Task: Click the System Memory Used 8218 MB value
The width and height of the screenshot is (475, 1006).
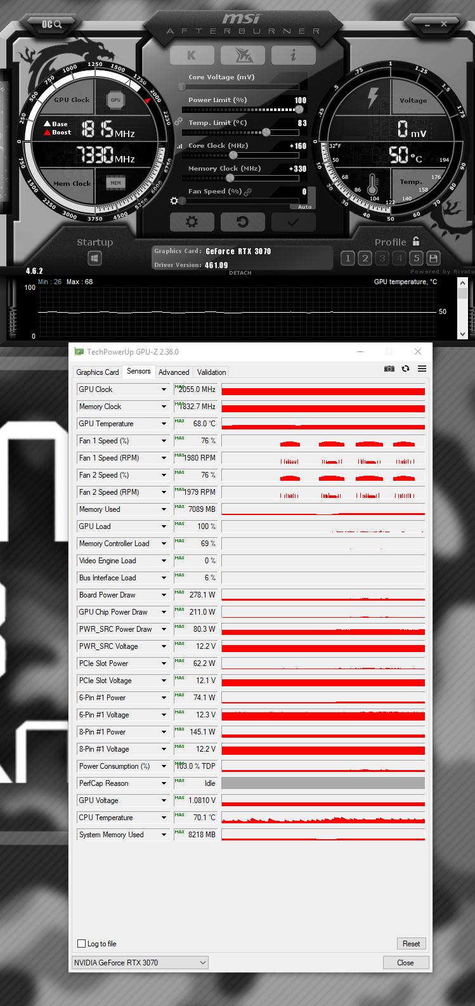Action: (195, 835)
